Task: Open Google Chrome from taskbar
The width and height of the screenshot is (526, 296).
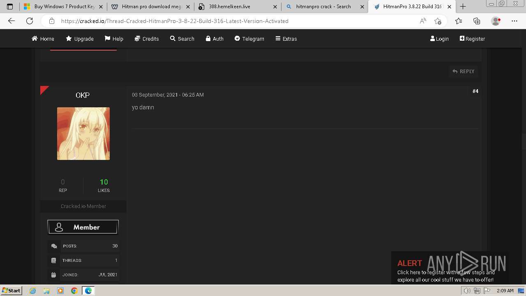Action: [x=74, y=291]
